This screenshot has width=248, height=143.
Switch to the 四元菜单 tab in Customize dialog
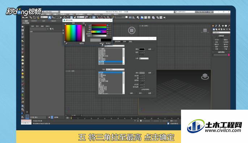118,42
